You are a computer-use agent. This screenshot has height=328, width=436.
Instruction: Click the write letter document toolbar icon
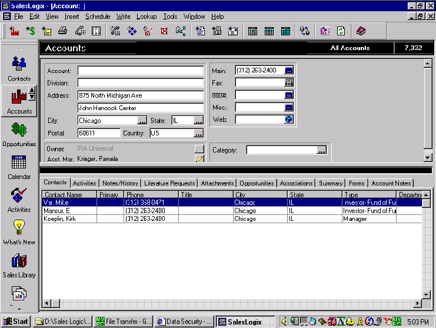(x=200, y=31)
